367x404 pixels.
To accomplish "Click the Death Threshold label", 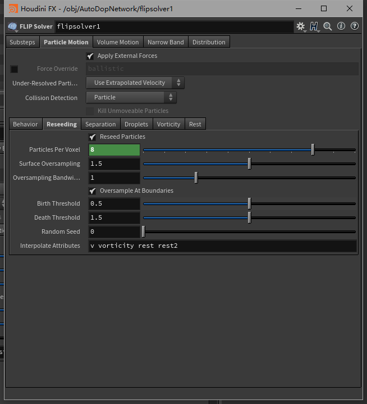I will click(57, 217).
